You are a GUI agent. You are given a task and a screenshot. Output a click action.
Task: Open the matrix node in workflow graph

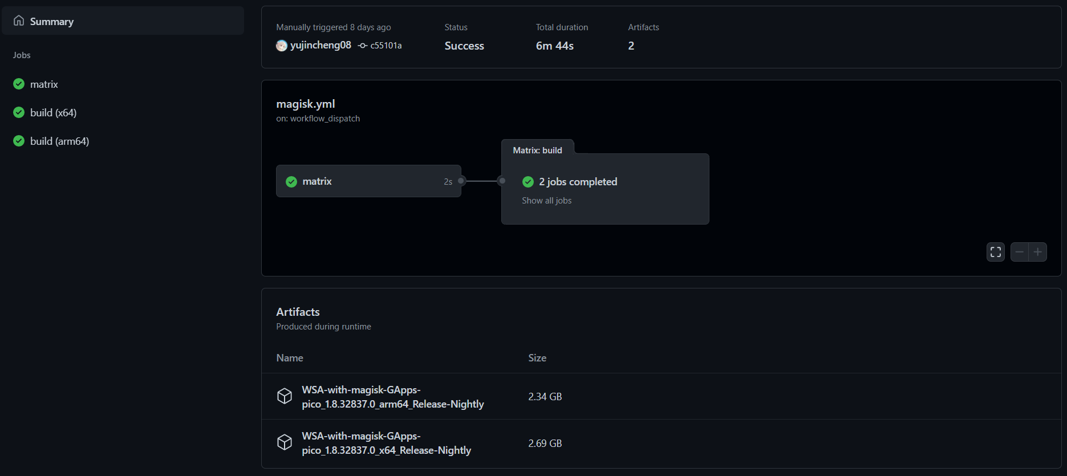pos(368,181)
